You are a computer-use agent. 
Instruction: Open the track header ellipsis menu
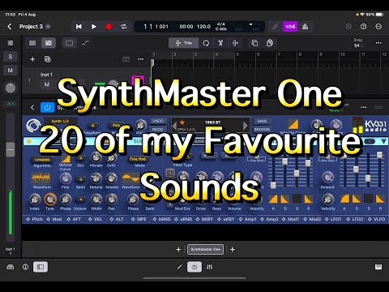(x=141, y=59)
